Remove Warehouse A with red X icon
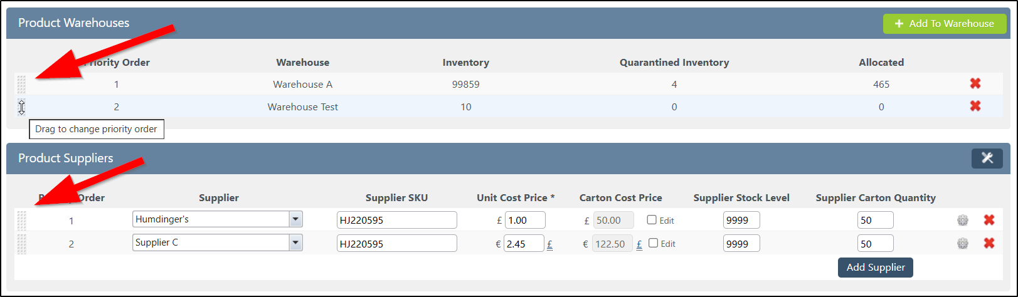Viewport: 1018px width, 297px height. point(975,83)
